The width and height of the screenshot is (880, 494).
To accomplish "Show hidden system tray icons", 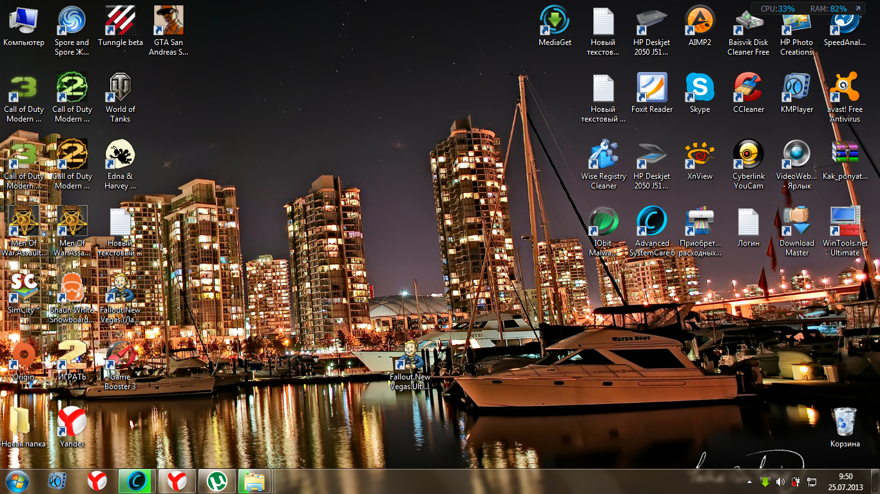I will pos(749,482).
